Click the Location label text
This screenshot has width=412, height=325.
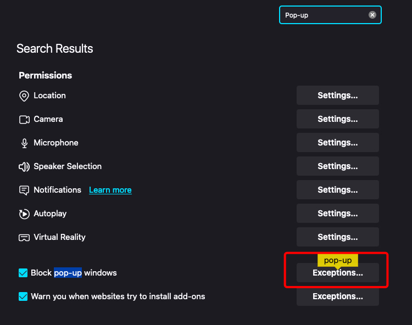pos(49,96)
